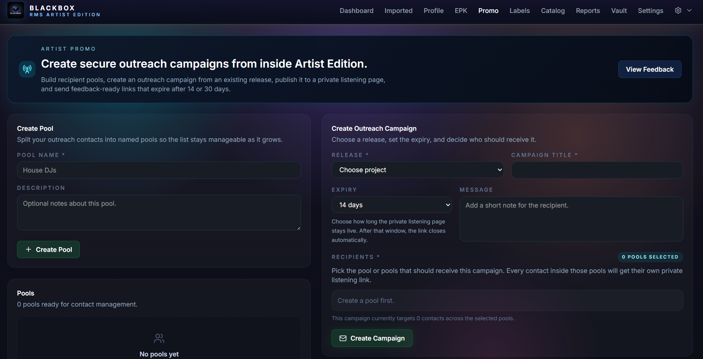The image size is (703, 359).
Task: Click the View Feedback button
Action: tap(649, 69)
